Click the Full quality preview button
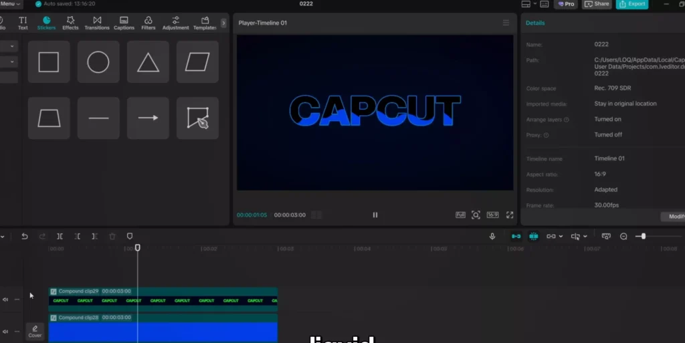 460,215
